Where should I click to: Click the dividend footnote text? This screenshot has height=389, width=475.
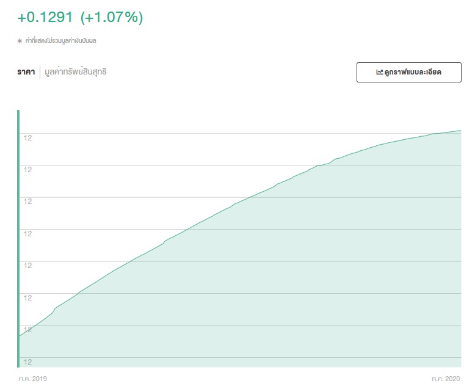[60, 41]
